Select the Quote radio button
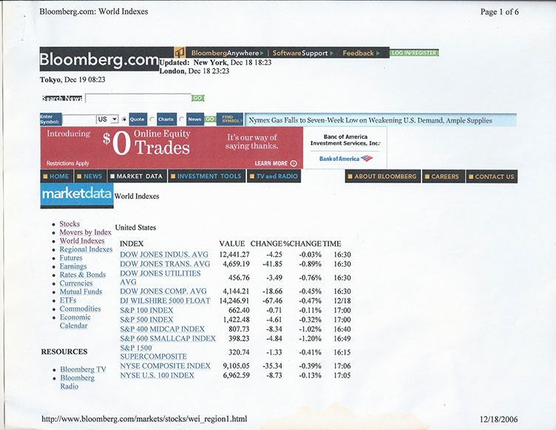 (x=124, y=120)
